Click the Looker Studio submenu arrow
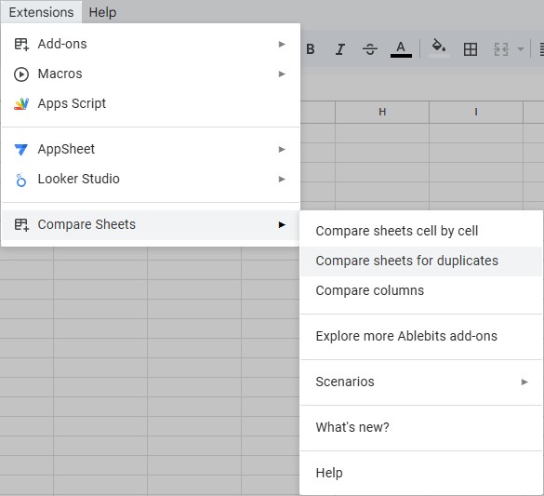The width and height of the screenshot is (544, 496). coord(282,179)
